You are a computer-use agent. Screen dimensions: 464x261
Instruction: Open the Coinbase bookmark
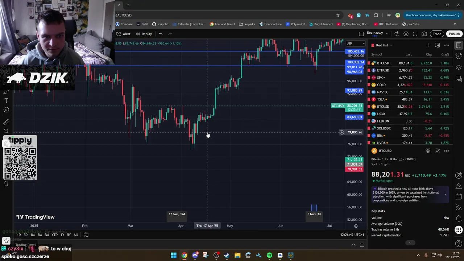pyautogui.click(x=124, y=24)
